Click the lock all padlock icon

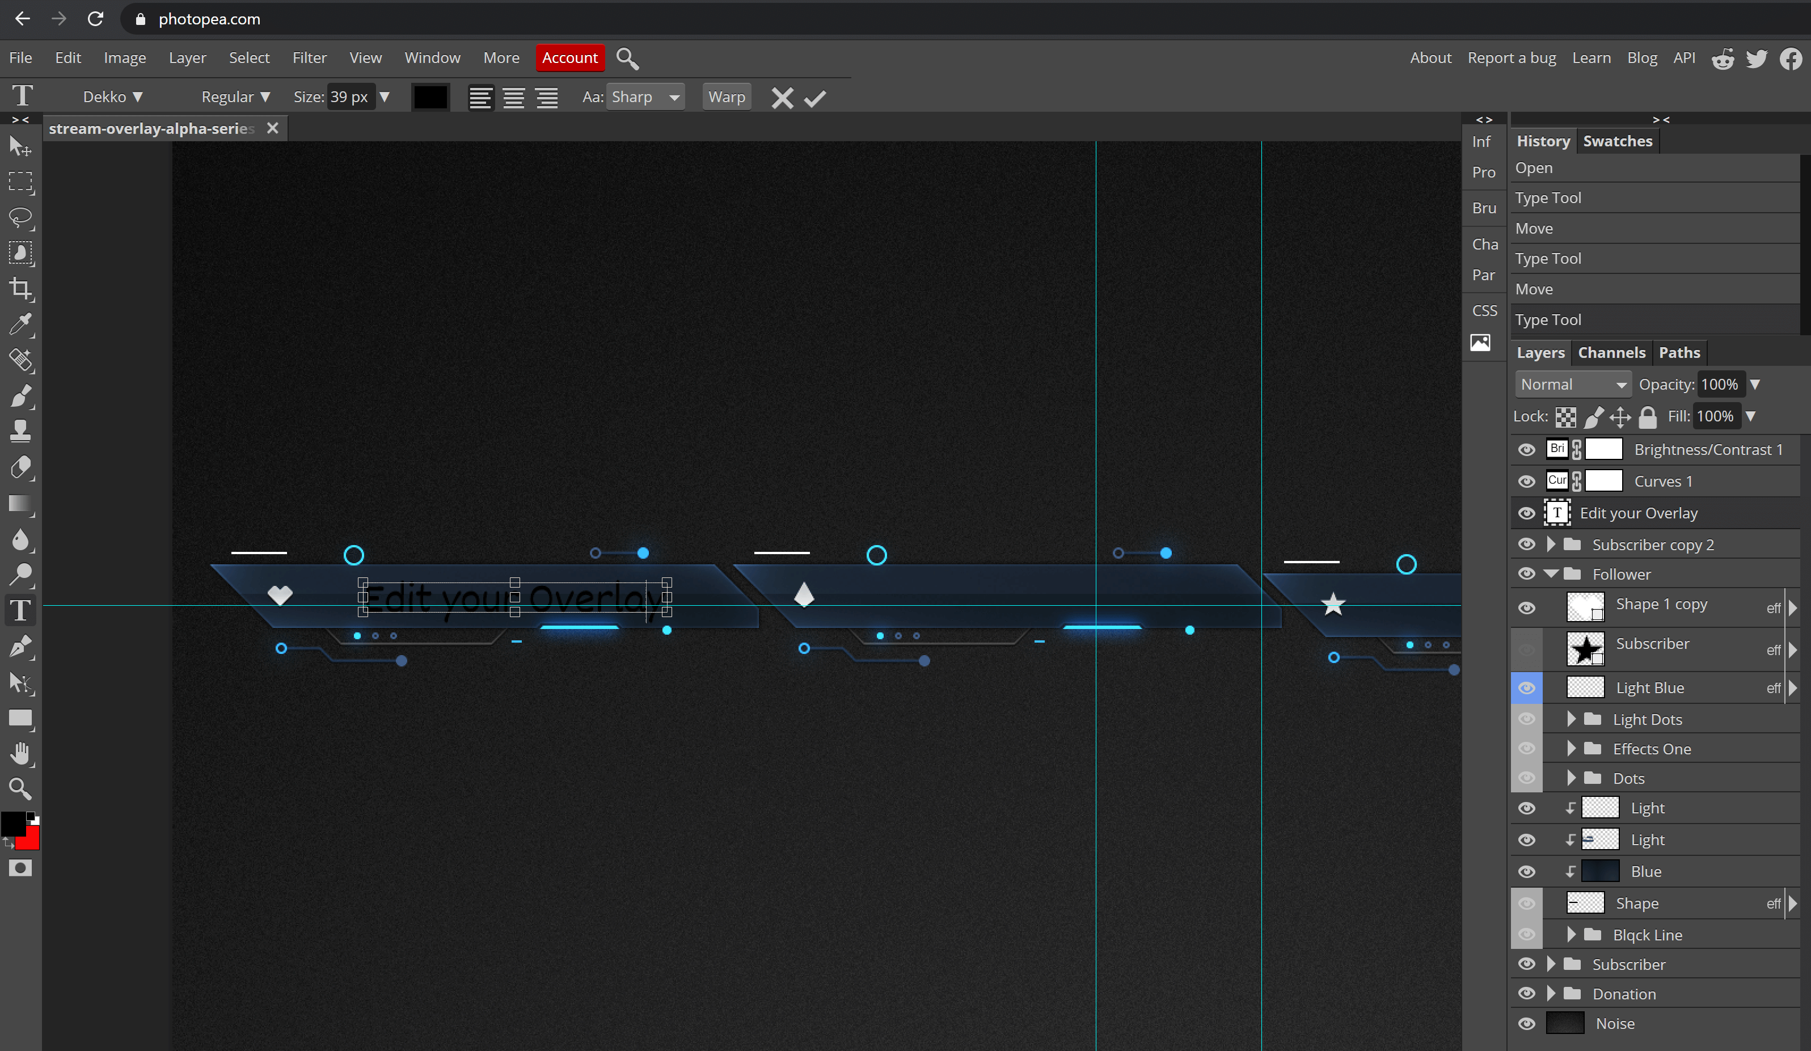pos(1648,417)
